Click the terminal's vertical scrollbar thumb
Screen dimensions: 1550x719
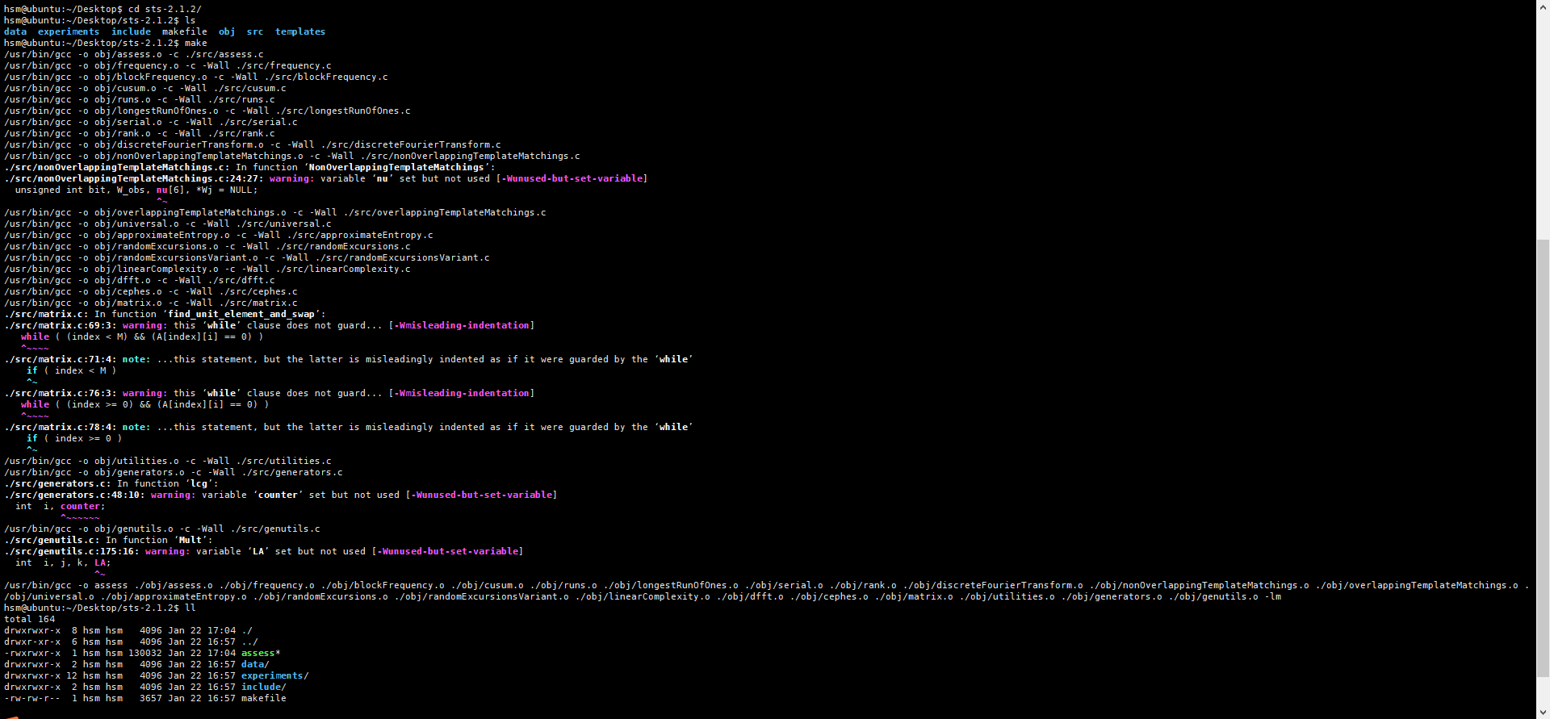[1543, 458]
